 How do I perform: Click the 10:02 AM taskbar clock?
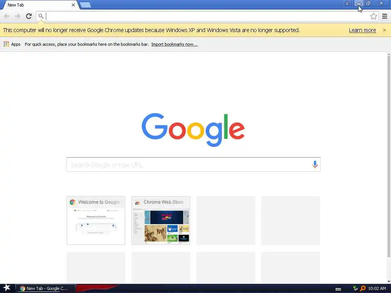tap(377, 288)
